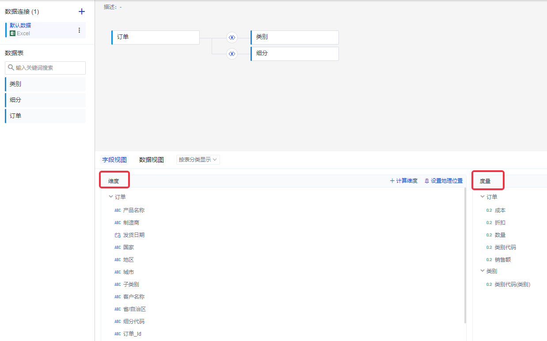This screenshot has height=341, width=547.
Task: Click the 计算维度 button
Action: 403,181
